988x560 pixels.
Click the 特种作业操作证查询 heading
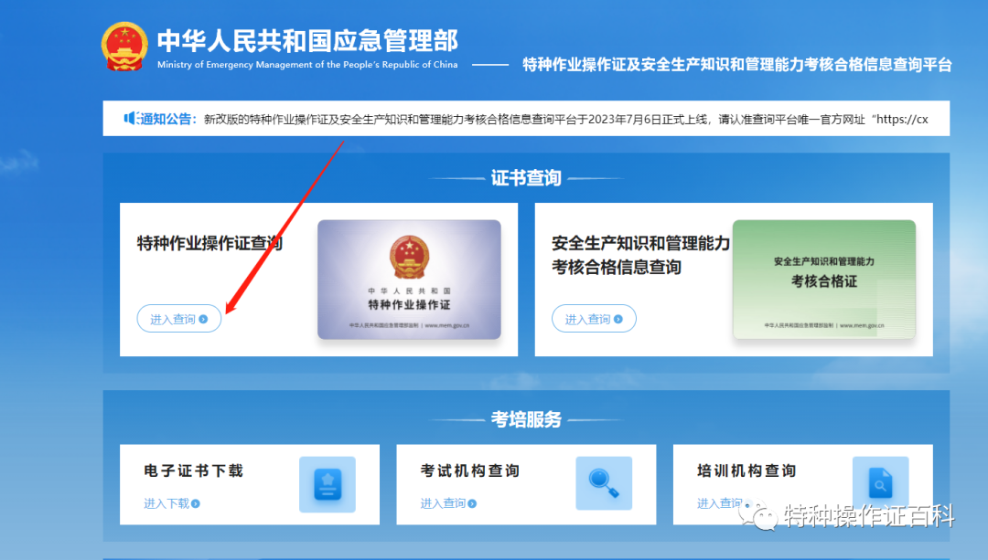(x=209, y=243)
